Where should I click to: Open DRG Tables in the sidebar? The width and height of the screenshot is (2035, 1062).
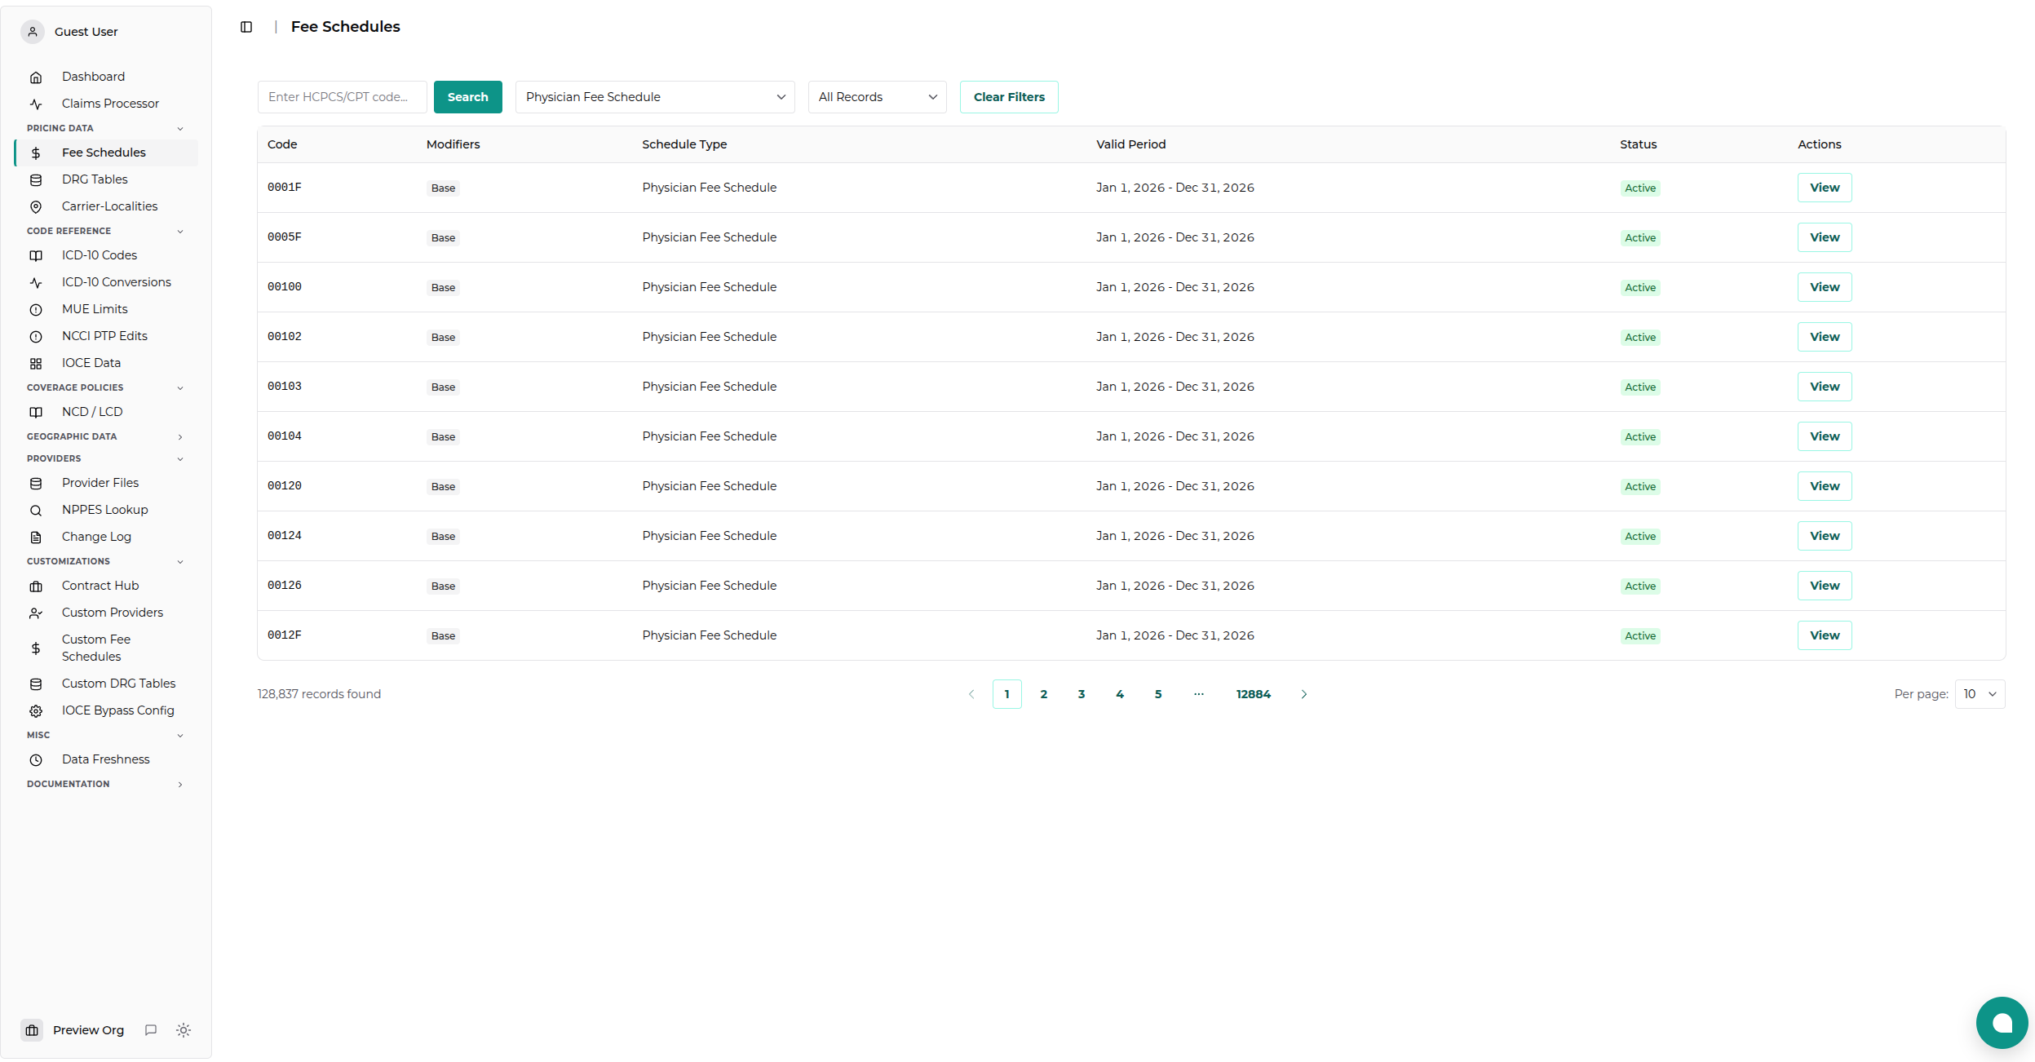106,179
